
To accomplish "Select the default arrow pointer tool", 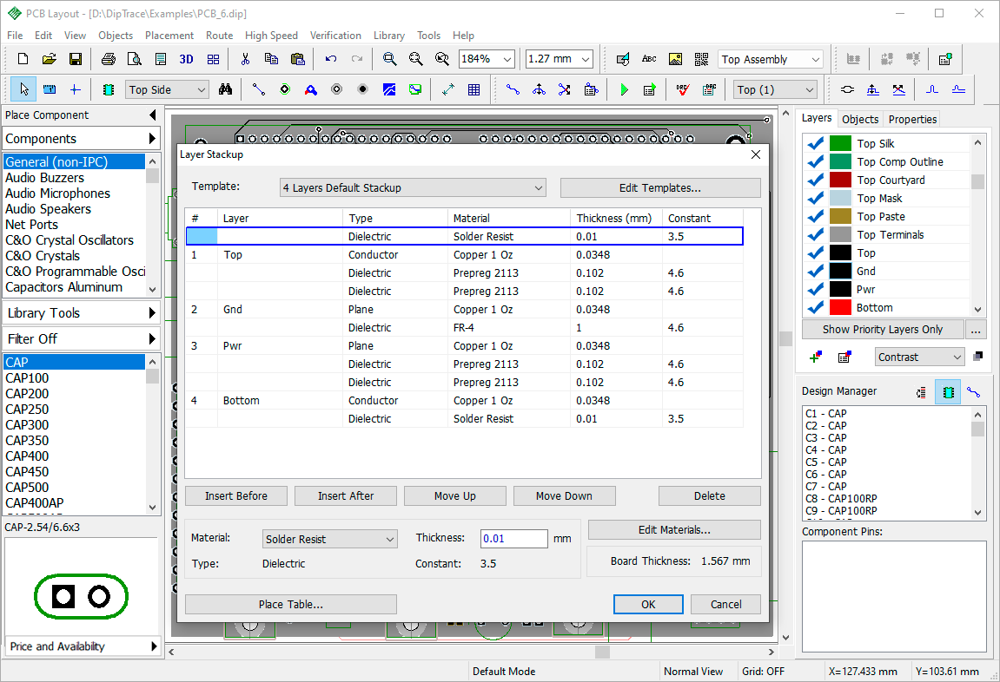I will (x=23, y=89).
